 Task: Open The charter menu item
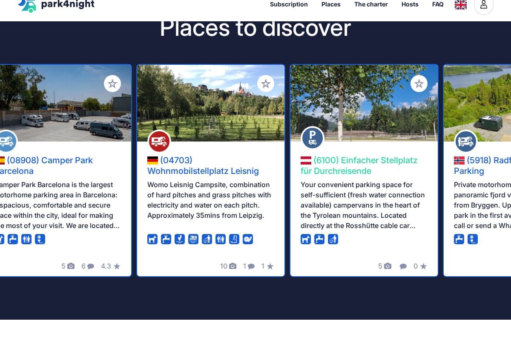[371, 4]
